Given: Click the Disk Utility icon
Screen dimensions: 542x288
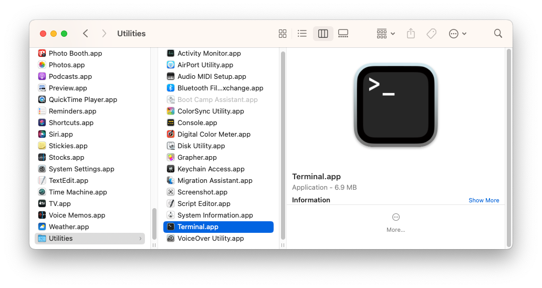Looking at the screenshot, I should point(170,146).
